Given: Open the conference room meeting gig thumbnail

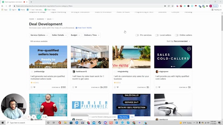Looking at the screenshot, I should [x=90, y=57].
